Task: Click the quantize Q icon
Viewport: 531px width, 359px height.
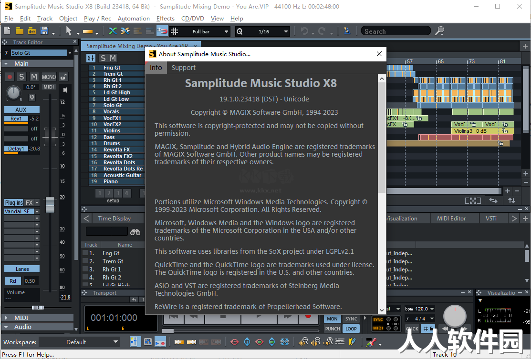Action: pyautogui.click(x=239, y=31)
